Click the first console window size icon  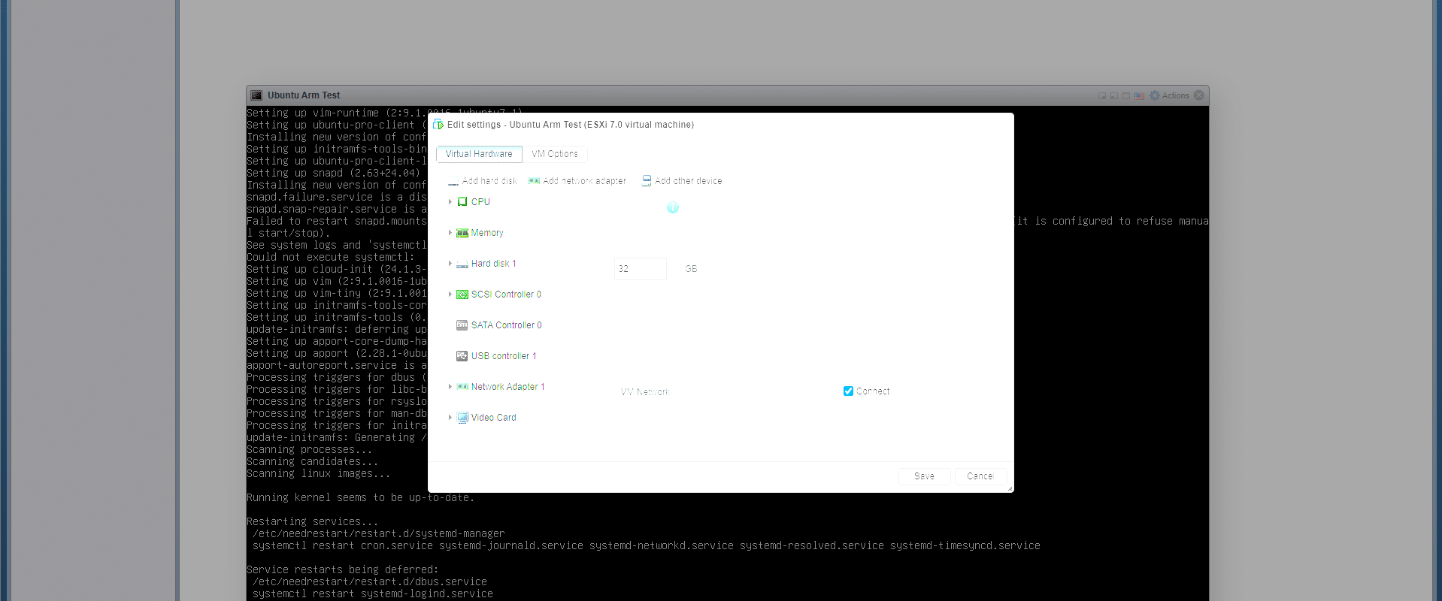(x=1102, y=95)
